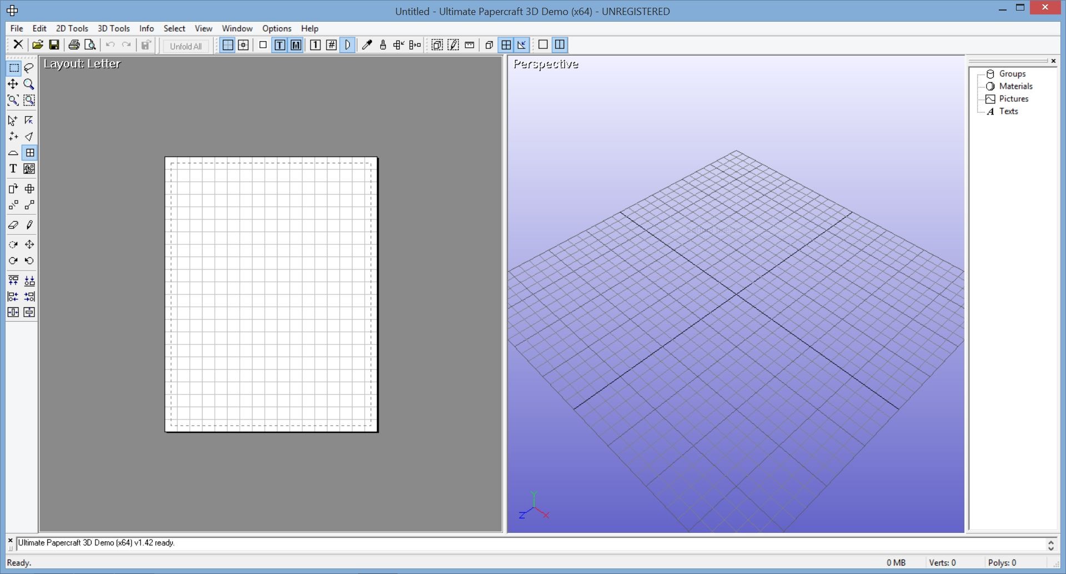Open the print preview icon

tap(90, 45)
